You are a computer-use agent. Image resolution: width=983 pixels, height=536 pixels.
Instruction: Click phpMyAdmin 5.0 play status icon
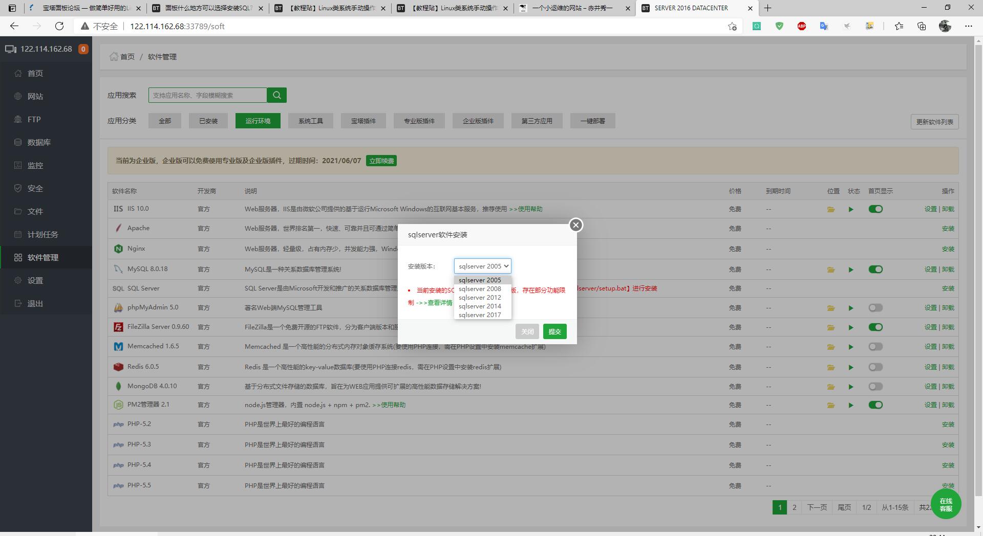tap(851, 308)
